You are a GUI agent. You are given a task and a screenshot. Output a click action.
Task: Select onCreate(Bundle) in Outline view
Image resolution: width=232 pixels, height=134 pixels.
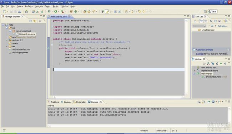pyautogui.click(x=213, y=77)
